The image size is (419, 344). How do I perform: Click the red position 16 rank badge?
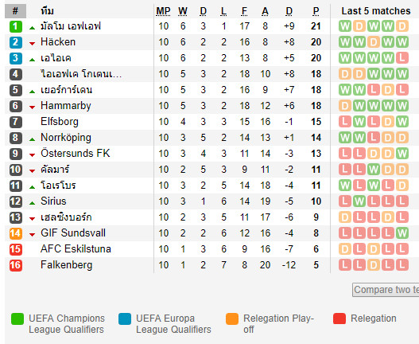(15, 265)
